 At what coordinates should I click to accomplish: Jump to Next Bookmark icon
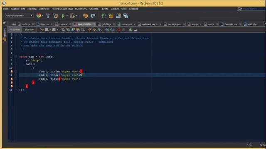[95, 30]
